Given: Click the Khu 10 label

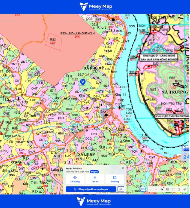Looking at the screenshot, I should pos(84,95).
